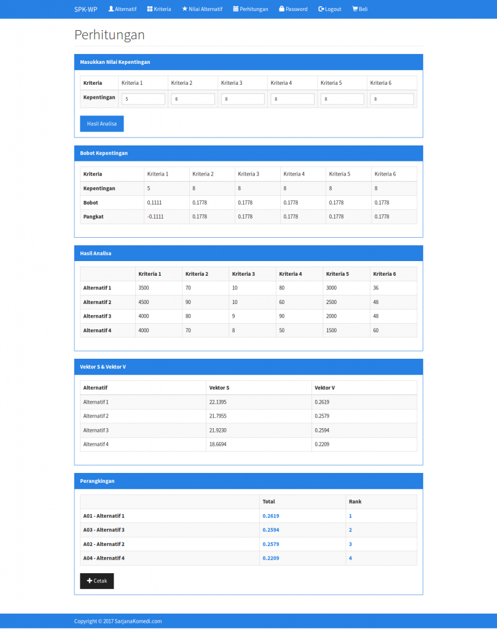Viewport: 497px width, 629px height.
Task: Click the A03 - Alternatif 3 ranking row
Action: (x=249, y=530)
